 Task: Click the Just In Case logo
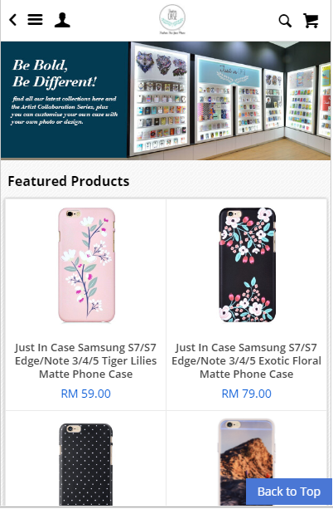(172, 19)
